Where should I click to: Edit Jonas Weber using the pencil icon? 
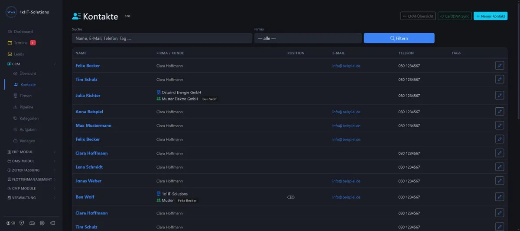coord(500,181)
